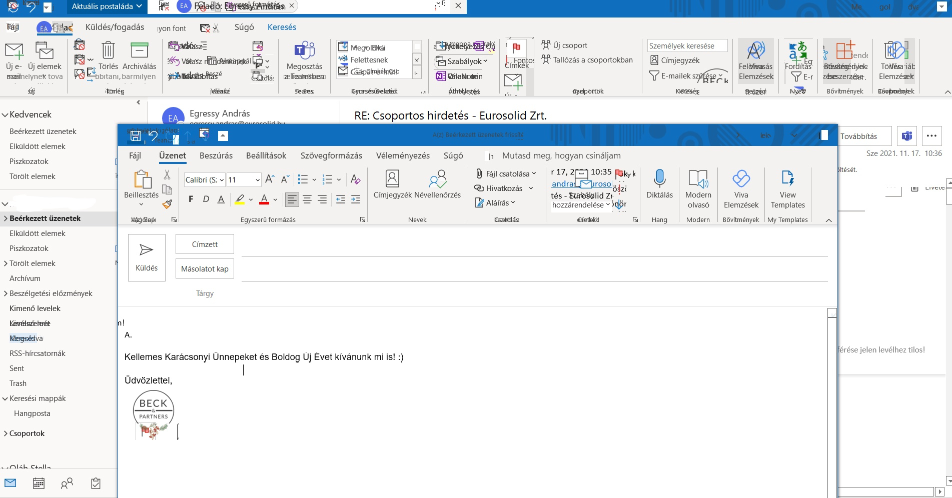This screenshot has height=498, width=952.
Task: Open the Címjegyzék address book
Action: [x=392, y=187]
